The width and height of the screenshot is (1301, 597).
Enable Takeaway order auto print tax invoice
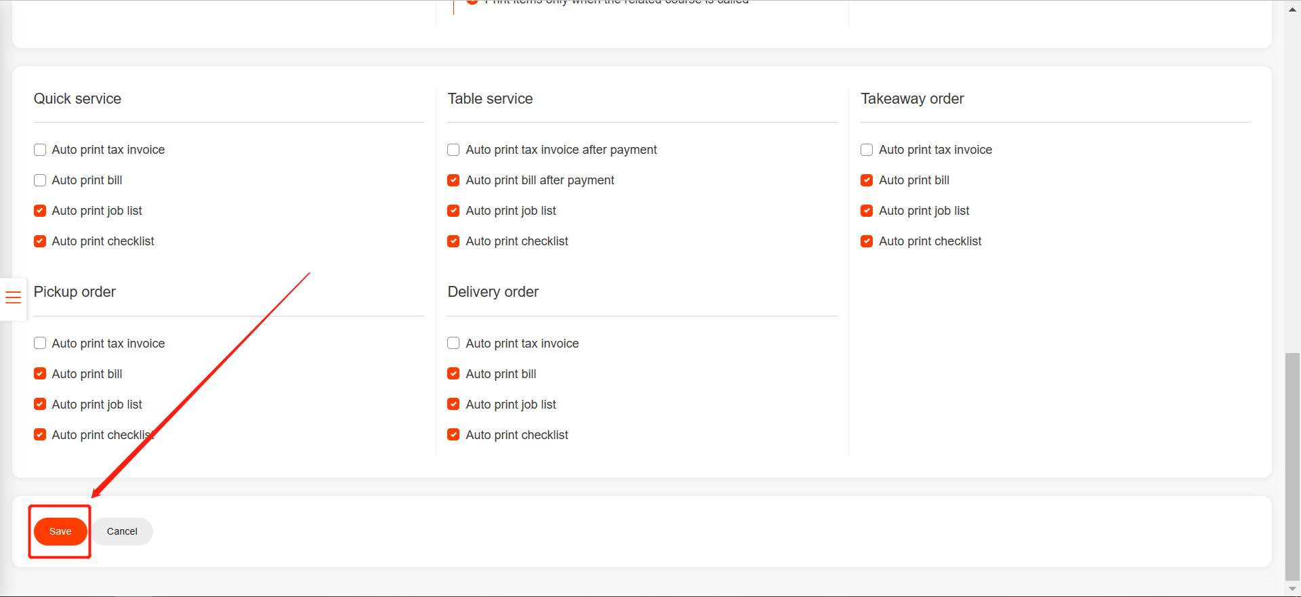coord(867,150)
